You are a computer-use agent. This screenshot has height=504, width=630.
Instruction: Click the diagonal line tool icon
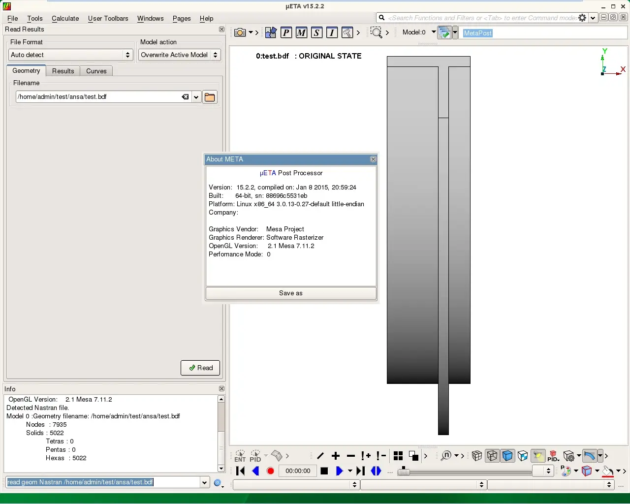click(x=320, y=456)
